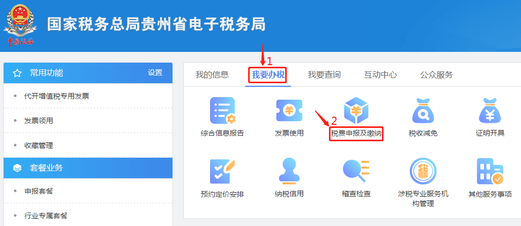Viewport: 521px width, 226px height.
Task: Open 代开增值税专用发票 in the sidebar
Action: [57, 97]
